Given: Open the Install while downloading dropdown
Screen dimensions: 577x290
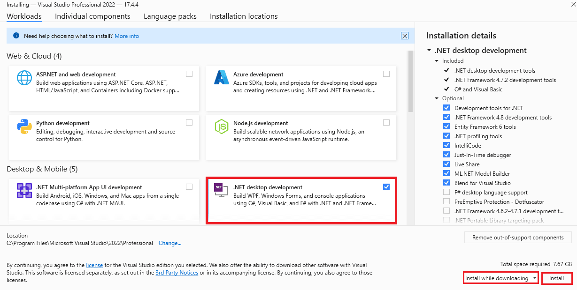Looking at the screenshot, I should tap(500, 278).
